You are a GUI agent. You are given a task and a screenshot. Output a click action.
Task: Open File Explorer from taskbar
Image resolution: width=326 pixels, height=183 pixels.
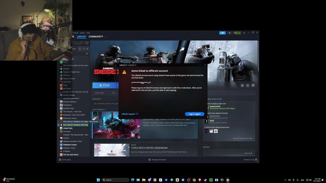pos(144,180)
